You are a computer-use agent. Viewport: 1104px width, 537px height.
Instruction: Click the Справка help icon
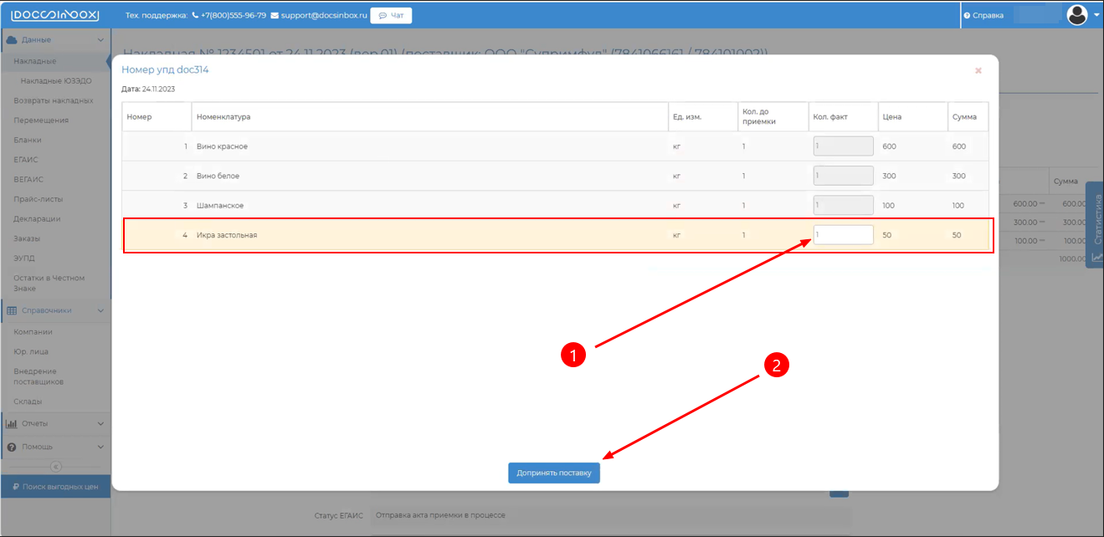click(967, 15)
